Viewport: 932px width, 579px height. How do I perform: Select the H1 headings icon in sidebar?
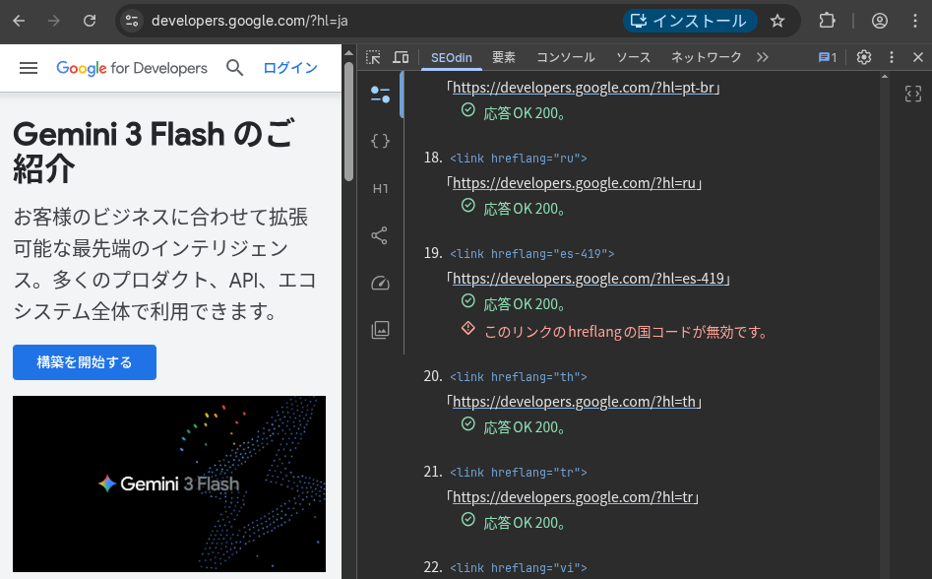pyautogui.click(x=380, y=188)
